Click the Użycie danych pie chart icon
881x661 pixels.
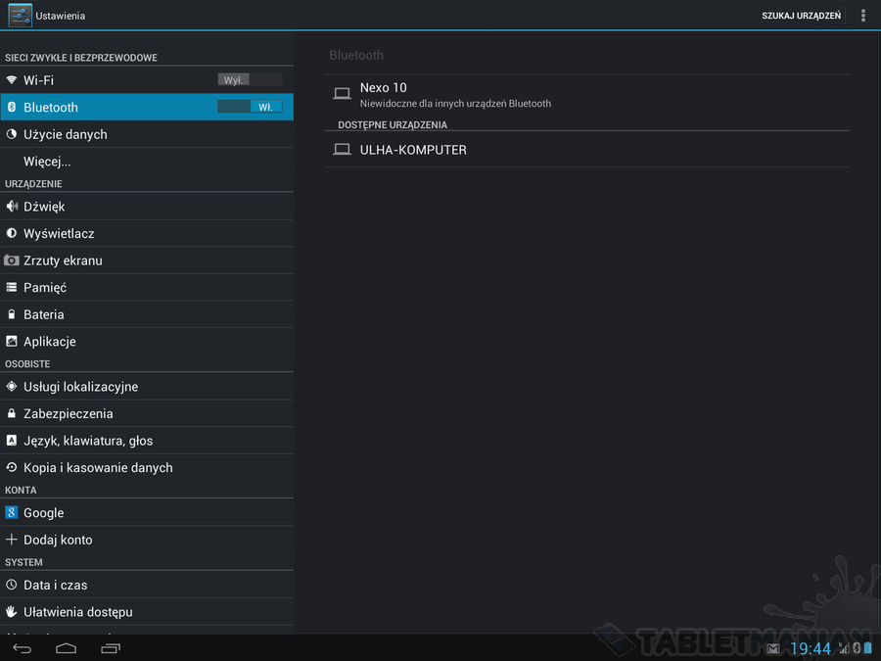(x=11, y=134)
